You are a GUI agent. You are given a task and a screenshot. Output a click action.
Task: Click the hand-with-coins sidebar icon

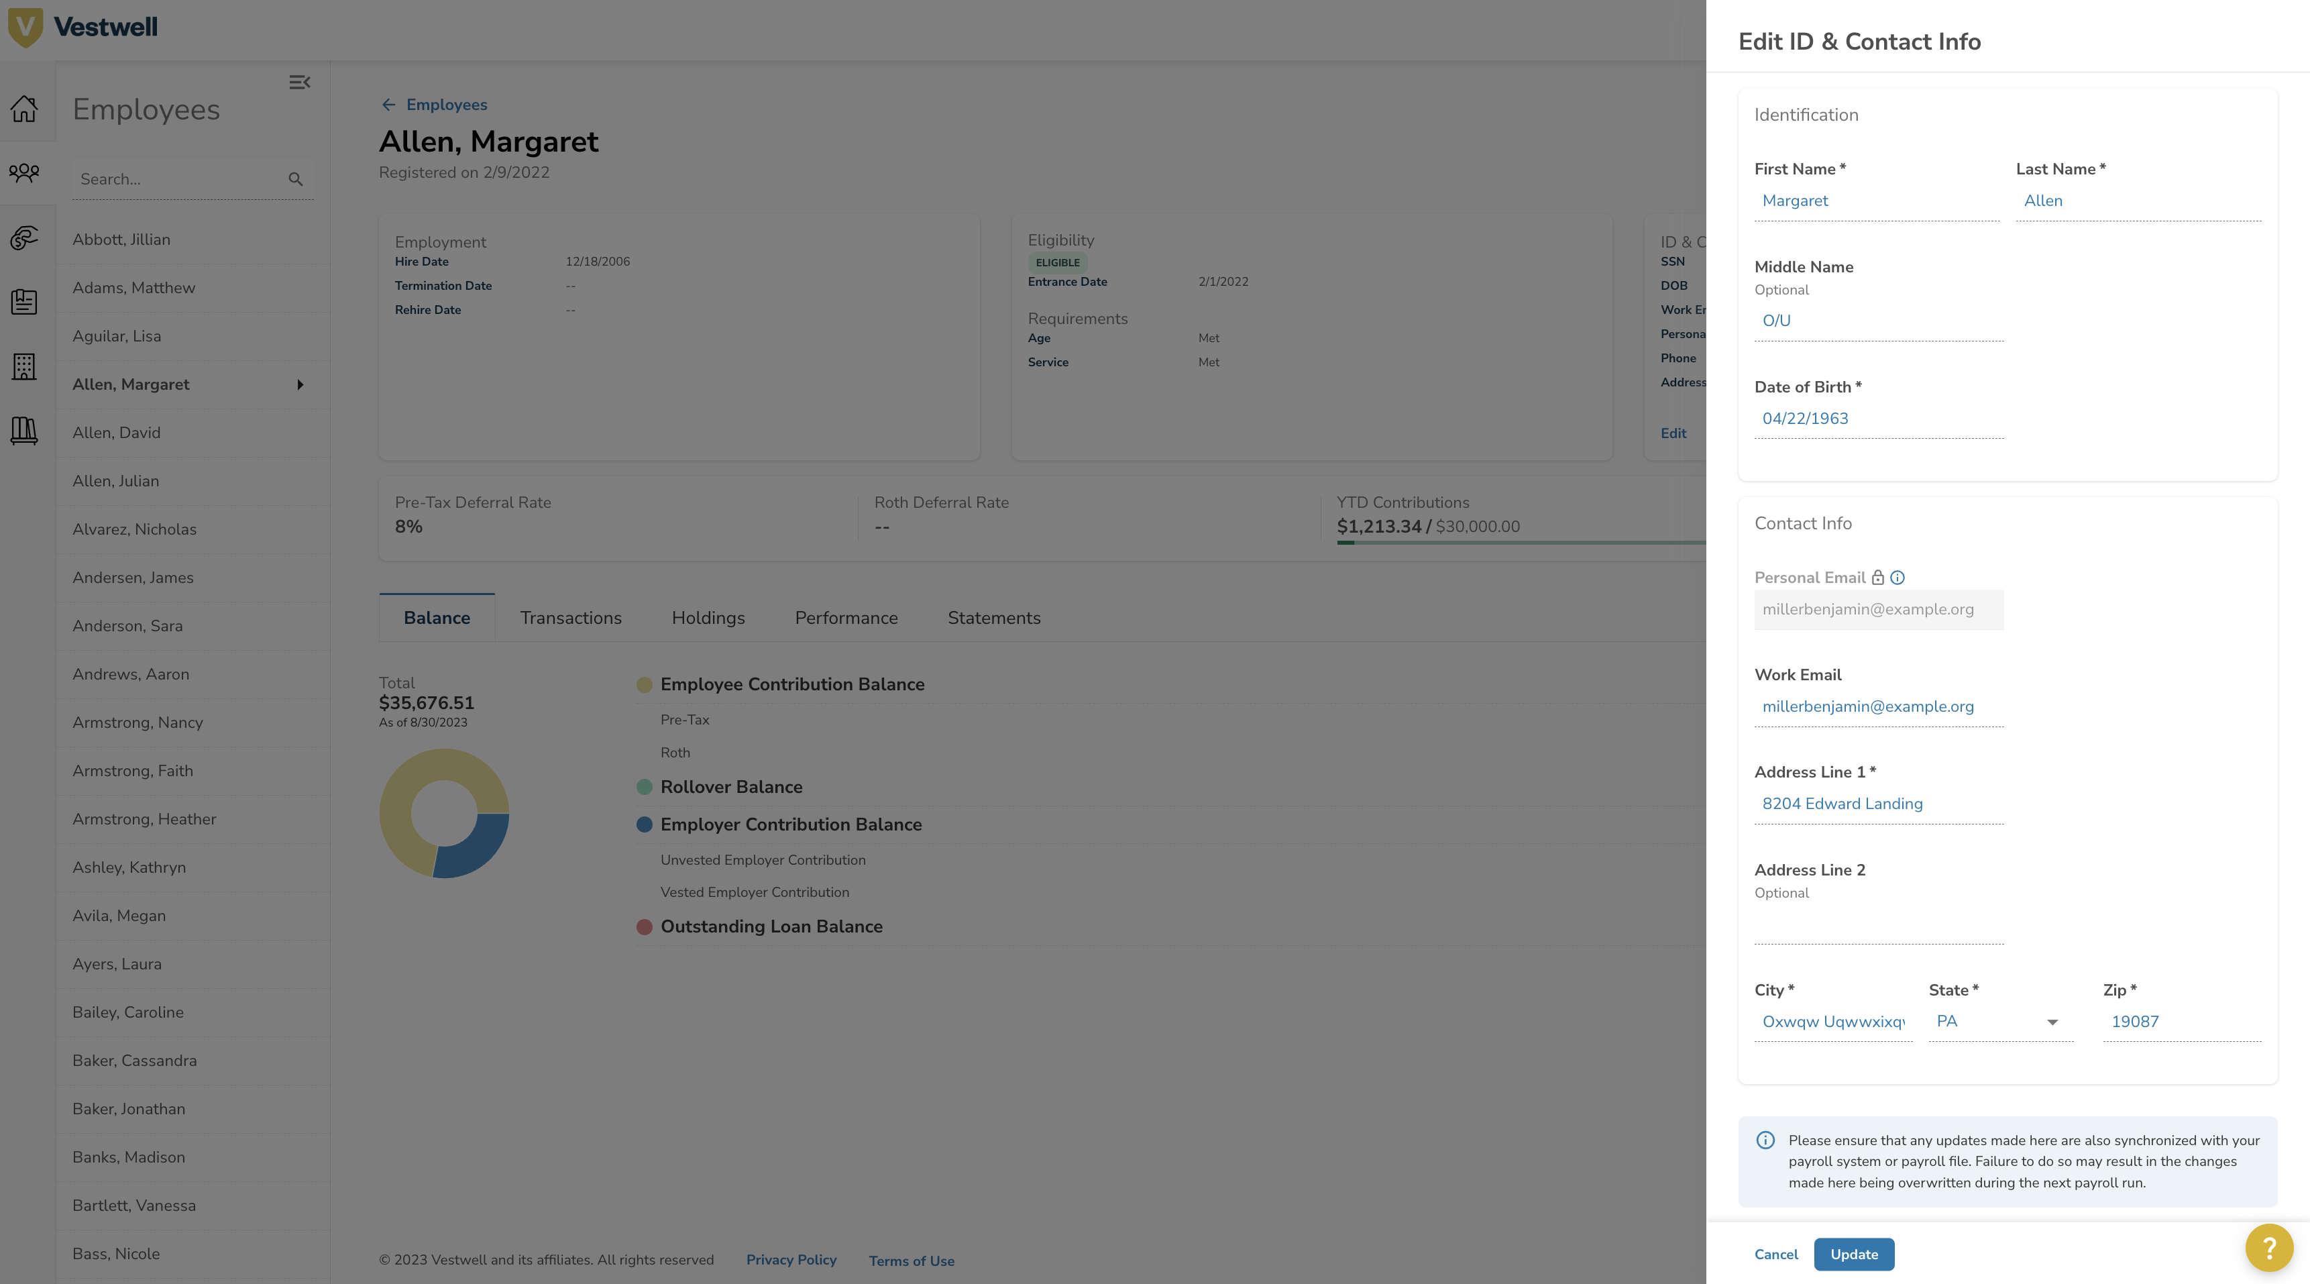[24, 237]
